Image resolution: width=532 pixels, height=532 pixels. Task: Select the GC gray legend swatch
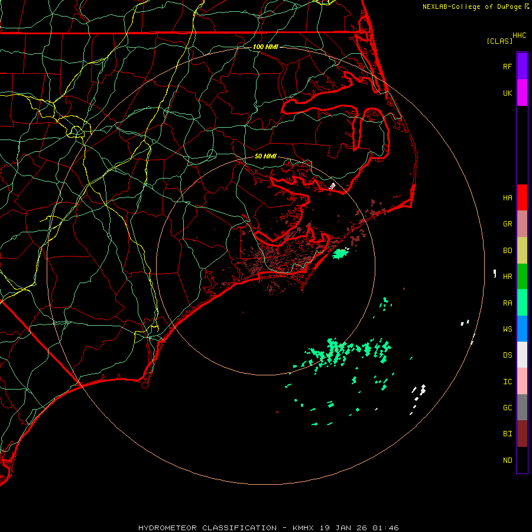522,407
